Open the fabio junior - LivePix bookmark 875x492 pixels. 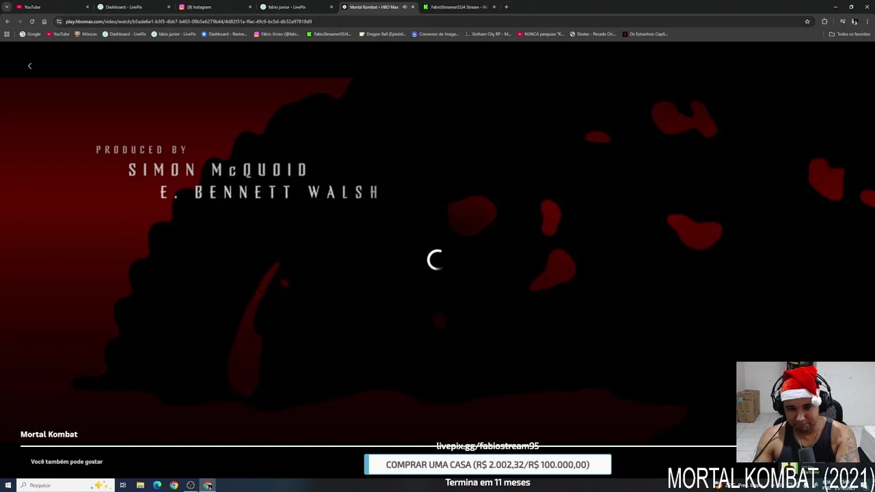pyautogui.click(x=174, y=33)
